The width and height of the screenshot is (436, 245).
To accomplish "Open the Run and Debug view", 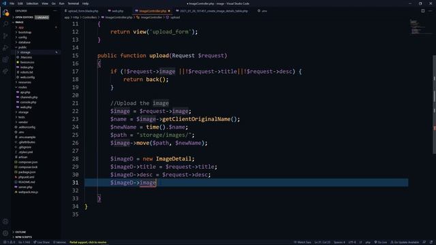I will 5,48.
